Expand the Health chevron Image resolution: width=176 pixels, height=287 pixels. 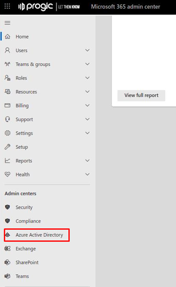tap(88, 174)
